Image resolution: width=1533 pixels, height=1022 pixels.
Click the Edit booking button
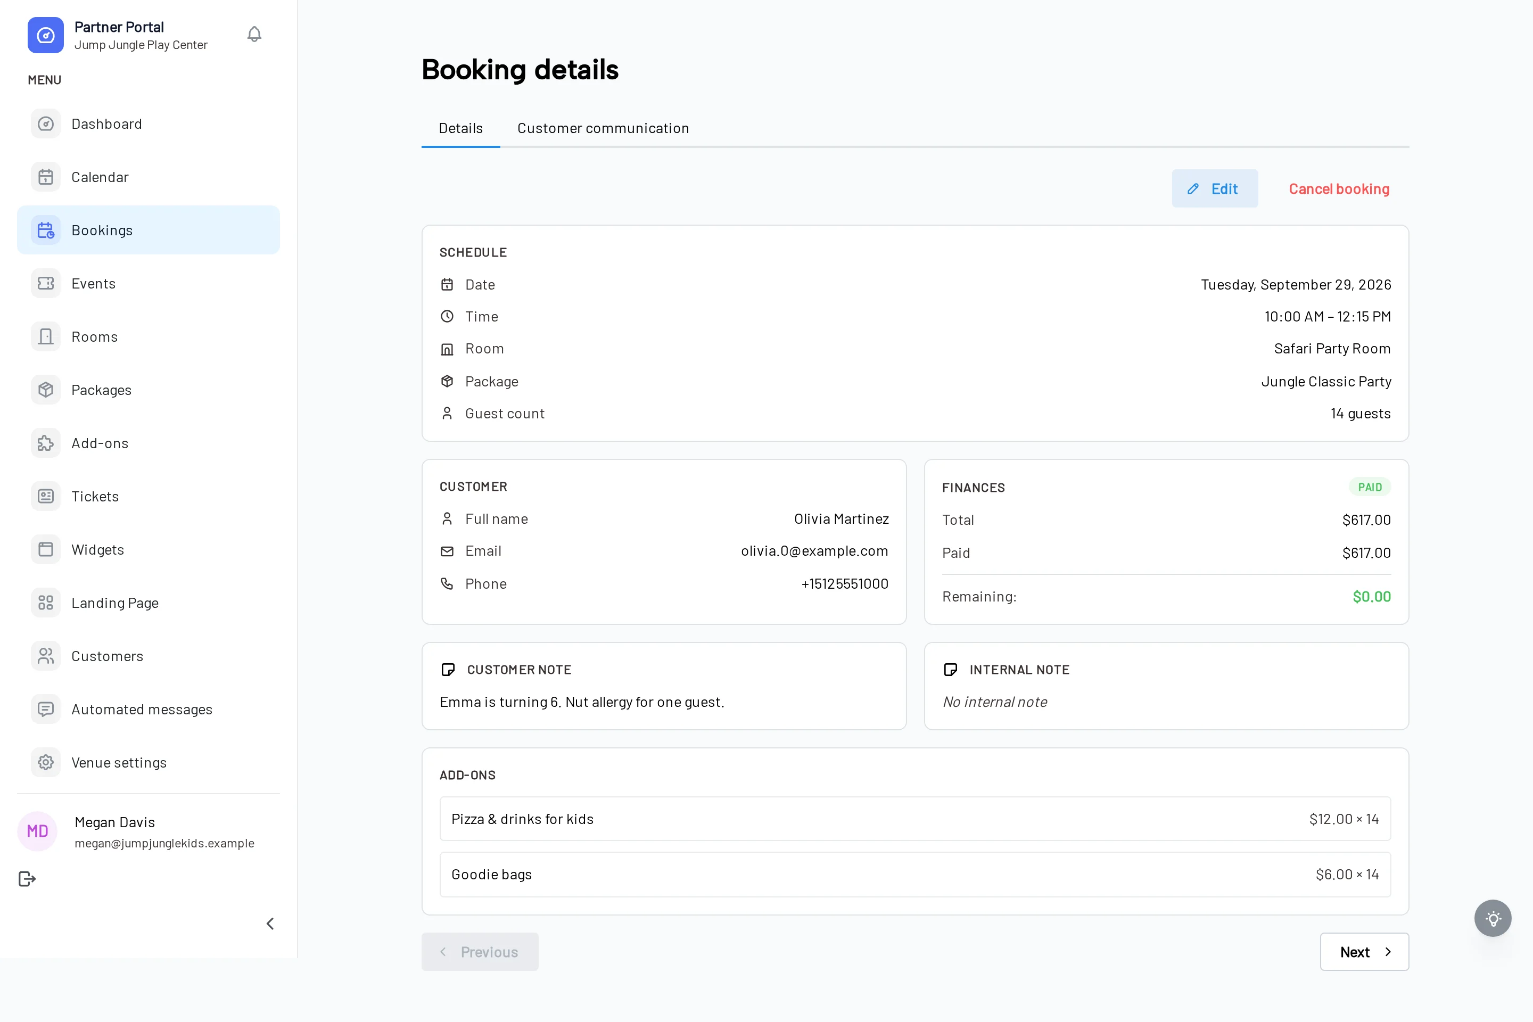pos(1215,189)
